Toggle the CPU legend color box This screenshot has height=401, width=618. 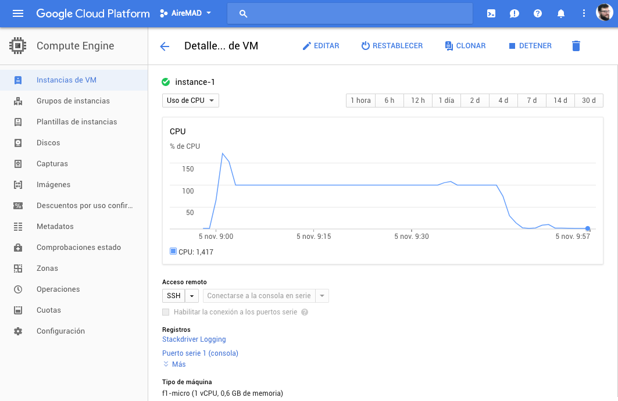tap(173, 252)
